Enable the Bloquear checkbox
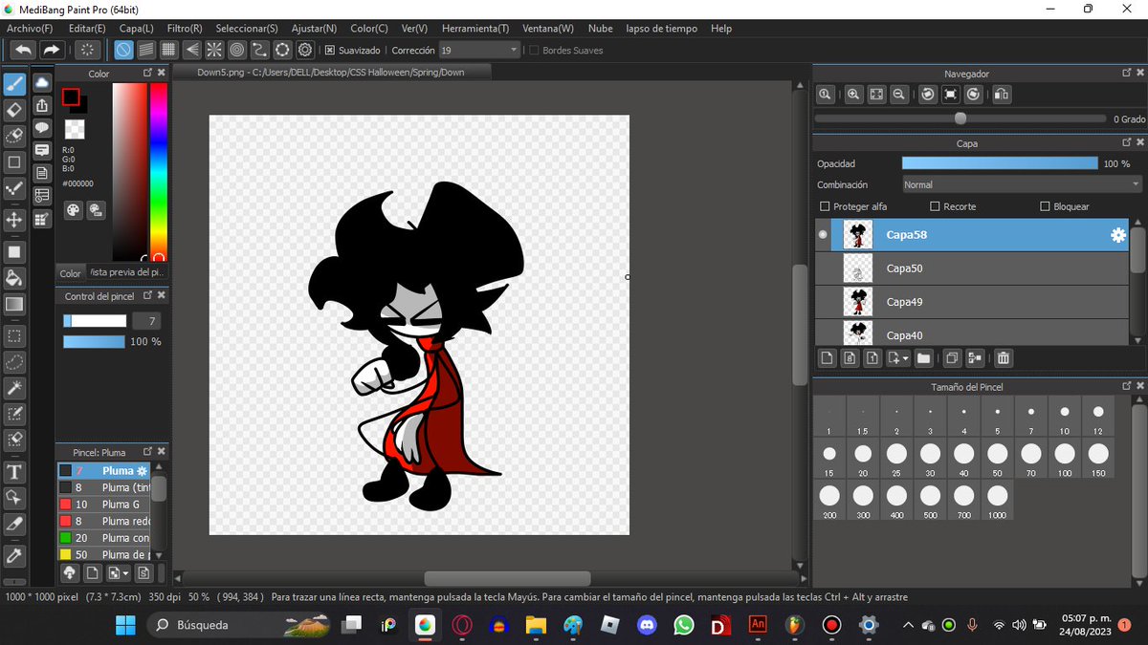Image resolution: width=1148 pixels, height=645 pixels. [1045, 206]
